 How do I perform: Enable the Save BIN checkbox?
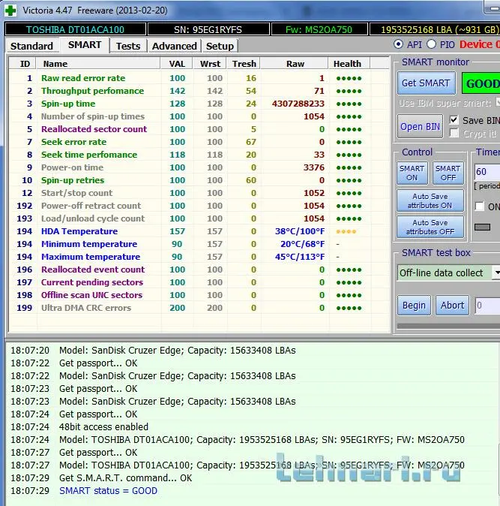[454, 120]
